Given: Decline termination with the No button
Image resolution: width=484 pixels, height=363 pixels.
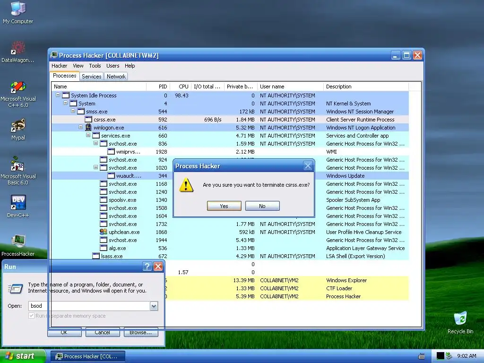Looking at the screenshot, I should coord(262,206).
